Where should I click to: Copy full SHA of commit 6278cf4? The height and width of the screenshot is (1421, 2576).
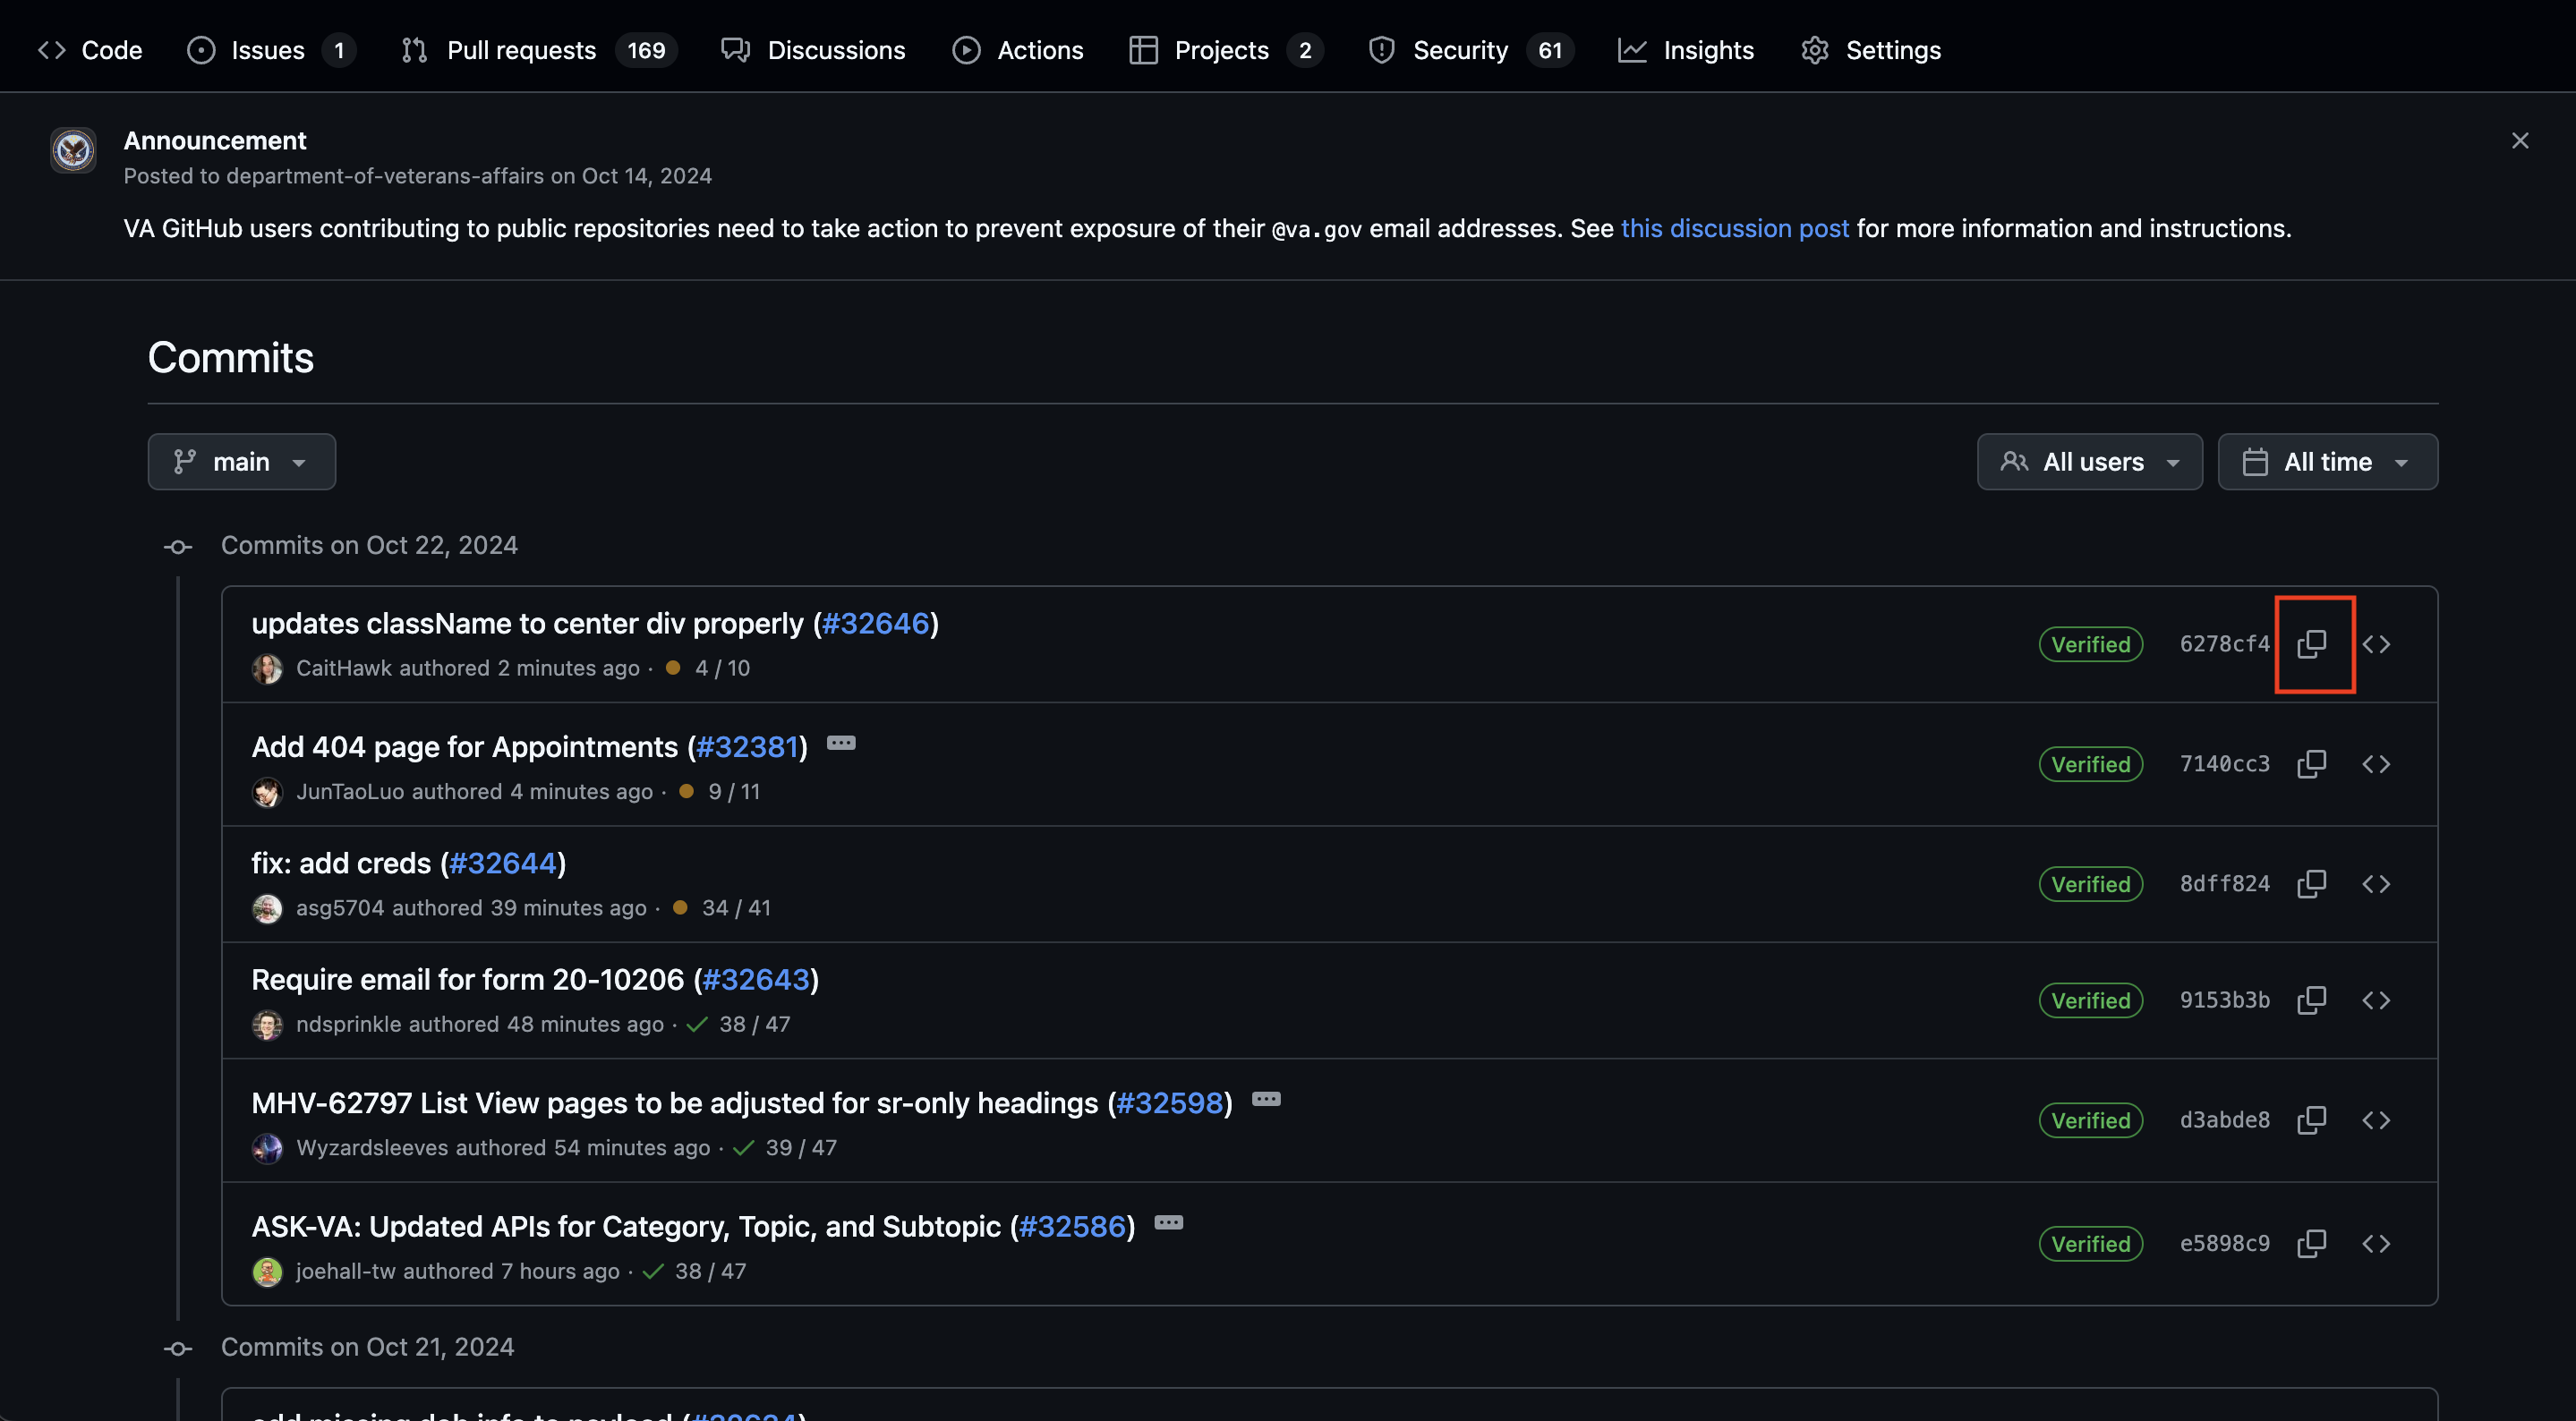pyautogui.click(x=2314, y=644)
